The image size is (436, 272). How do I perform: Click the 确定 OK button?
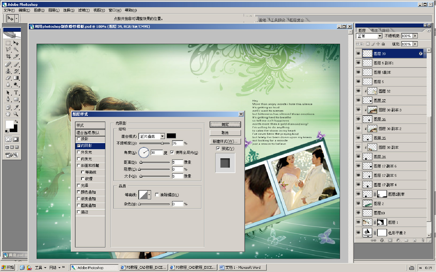[225, 125]
